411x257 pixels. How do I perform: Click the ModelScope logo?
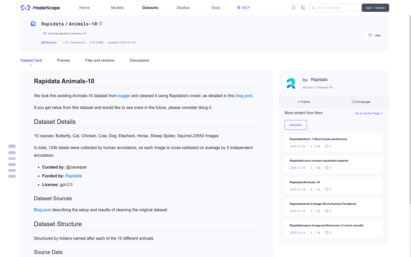click(40, 8)
